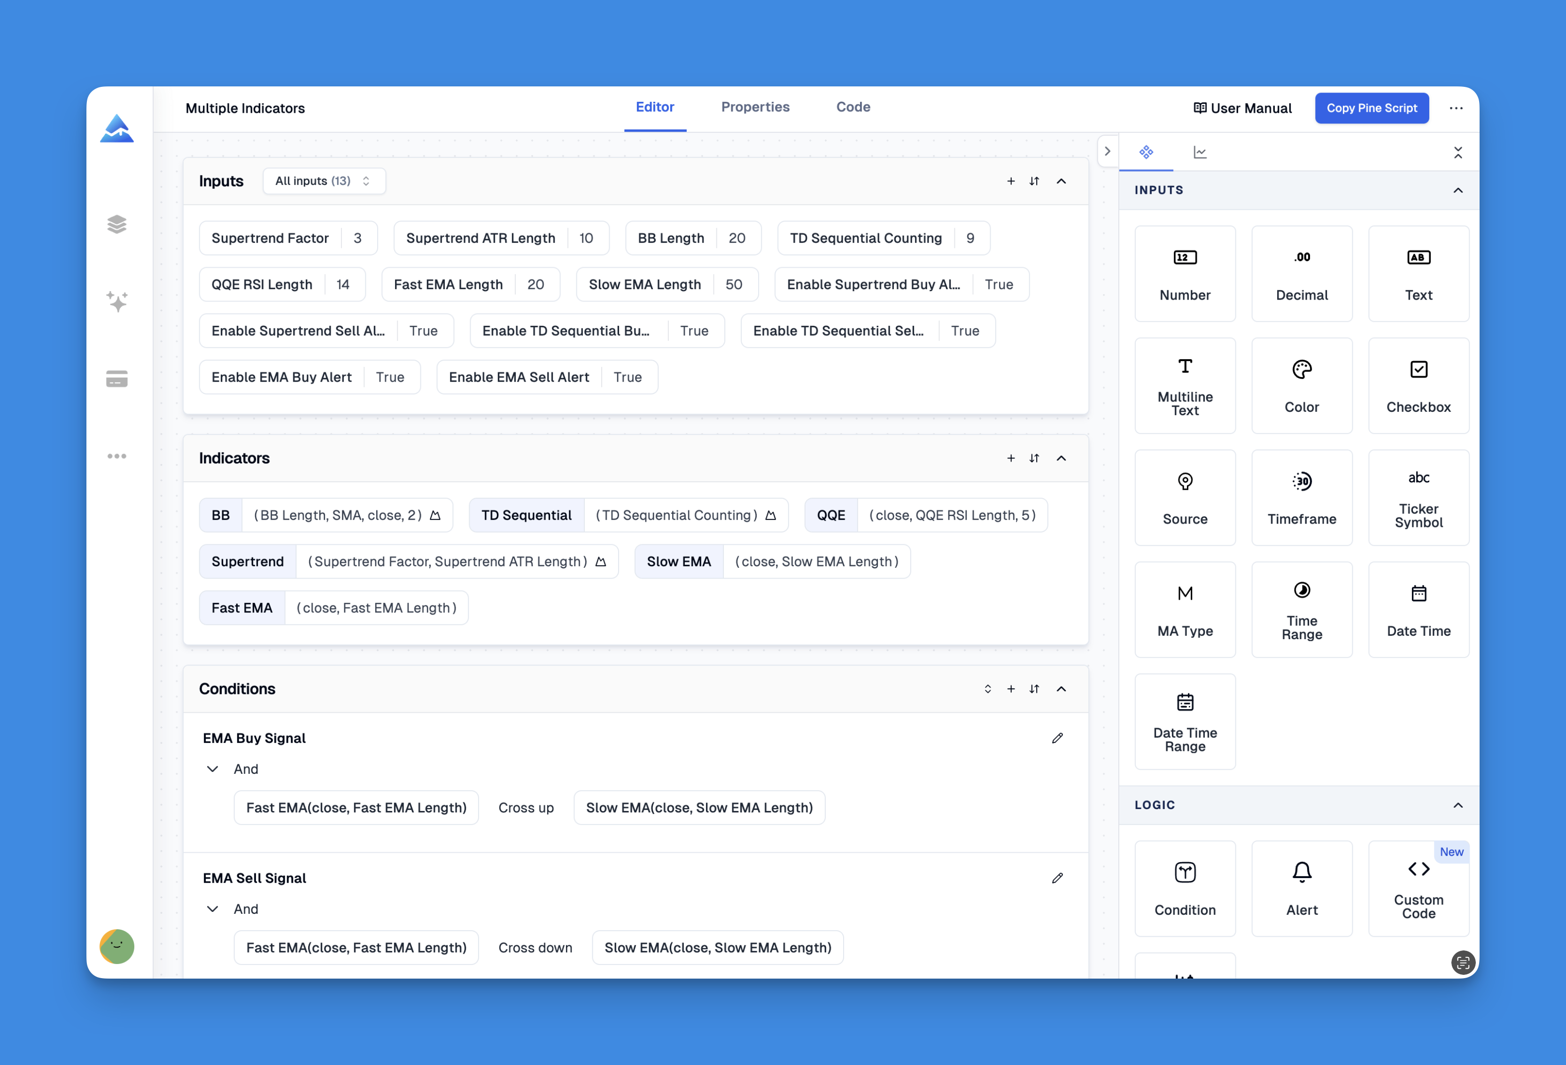Sort the Inputs section
Screen dimensions: 1566x1065
[x=1034, y=180]
